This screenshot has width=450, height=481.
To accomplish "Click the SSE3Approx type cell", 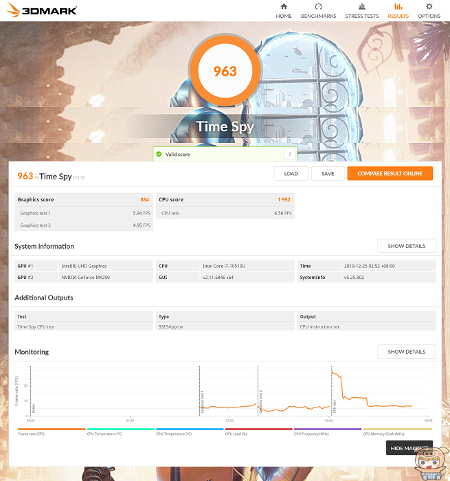I will [x=225, y=326].
